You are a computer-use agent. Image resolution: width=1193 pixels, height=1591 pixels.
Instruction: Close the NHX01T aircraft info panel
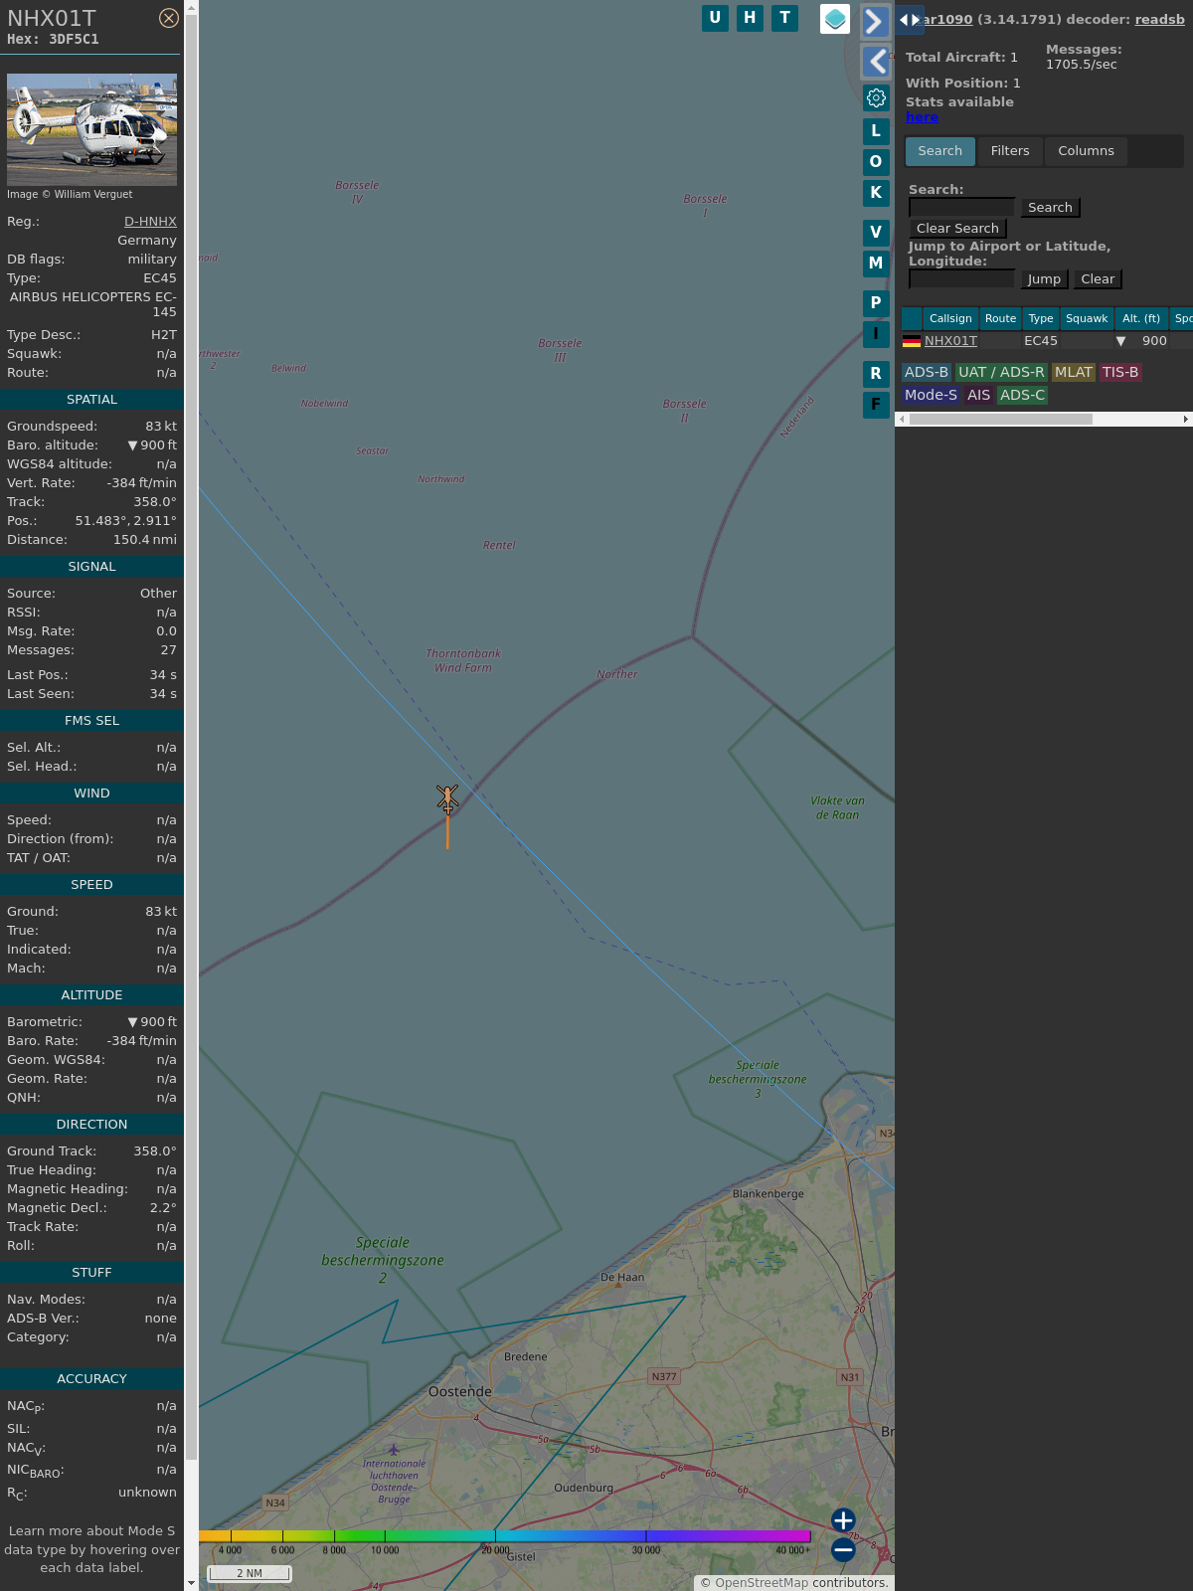pyautogui.click(x=169, y=18)
